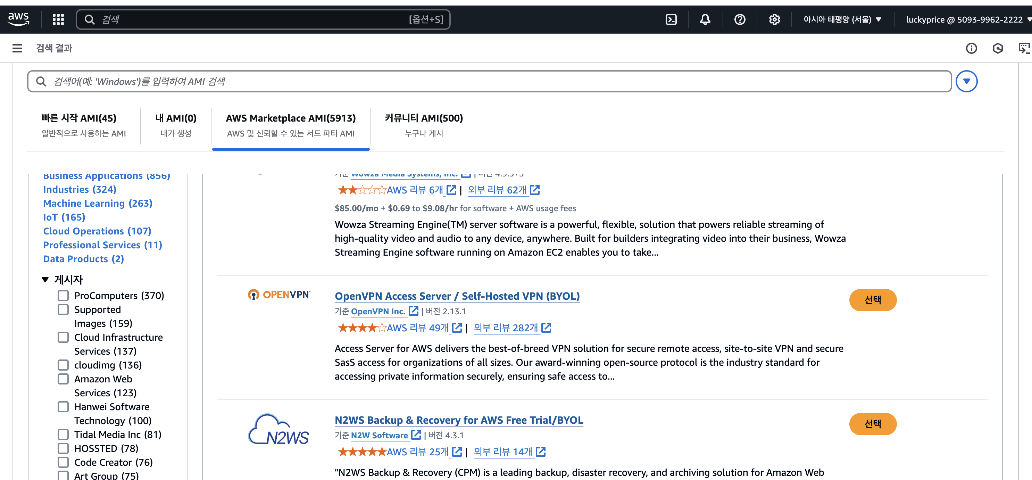
Task: Open the AWS services grid menu
Action: tap(58, 19)
